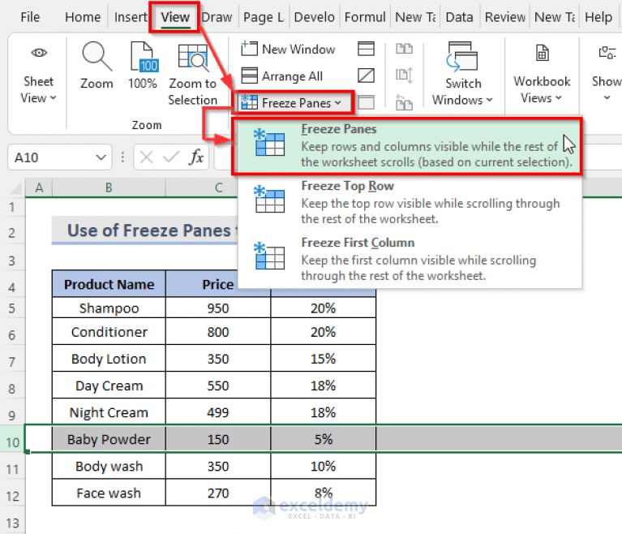Click View Side by Side icon

(404, 49)
